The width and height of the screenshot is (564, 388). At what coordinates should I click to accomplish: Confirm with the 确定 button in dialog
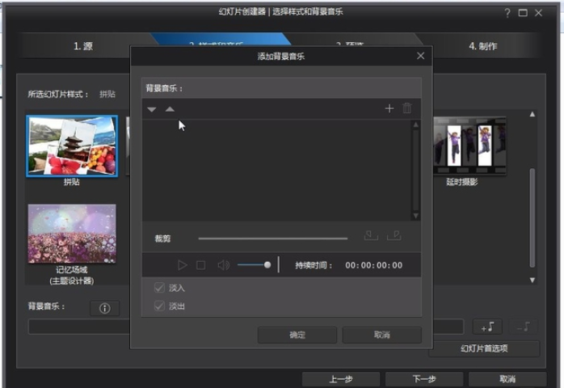click(297, 335)
